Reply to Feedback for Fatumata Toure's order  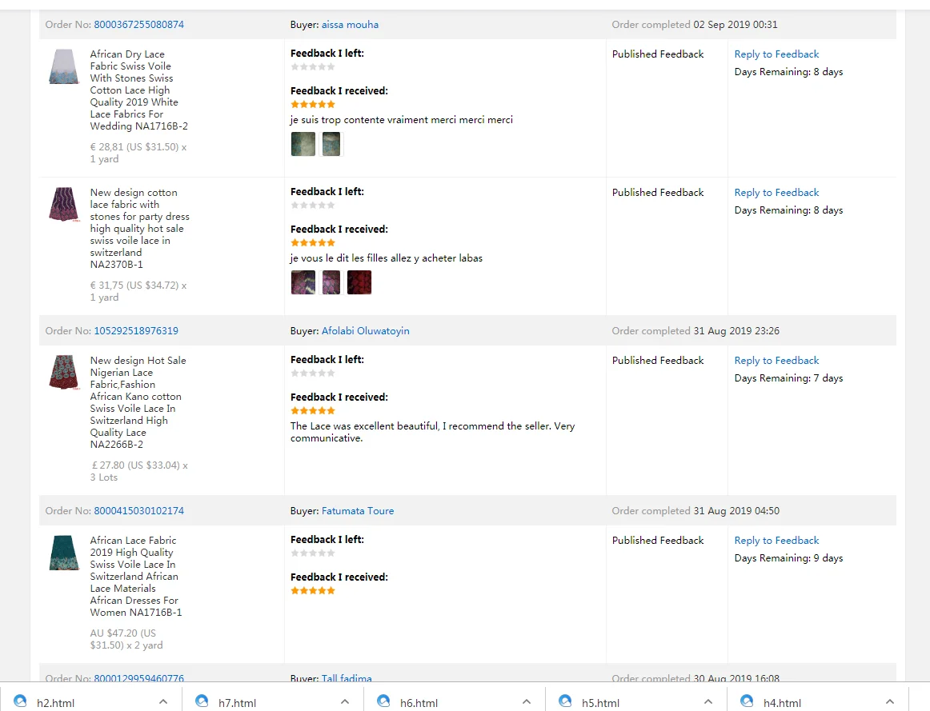click(x=776, y=541)
